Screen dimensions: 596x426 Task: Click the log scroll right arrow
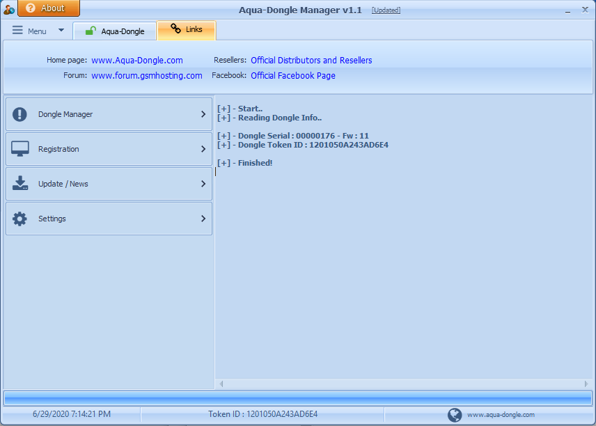click(x=586, y=384)
